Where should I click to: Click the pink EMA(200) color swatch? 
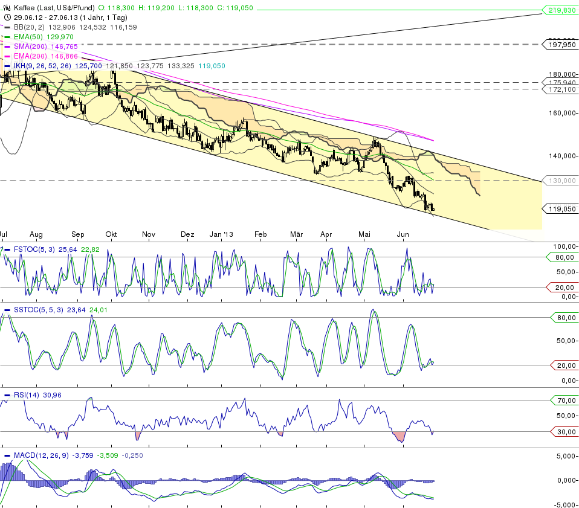click(x=7, y=56)
